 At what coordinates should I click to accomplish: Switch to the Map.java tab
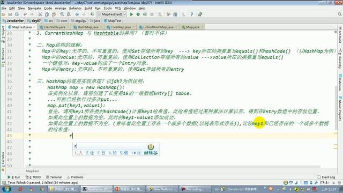tap(192, 27)
